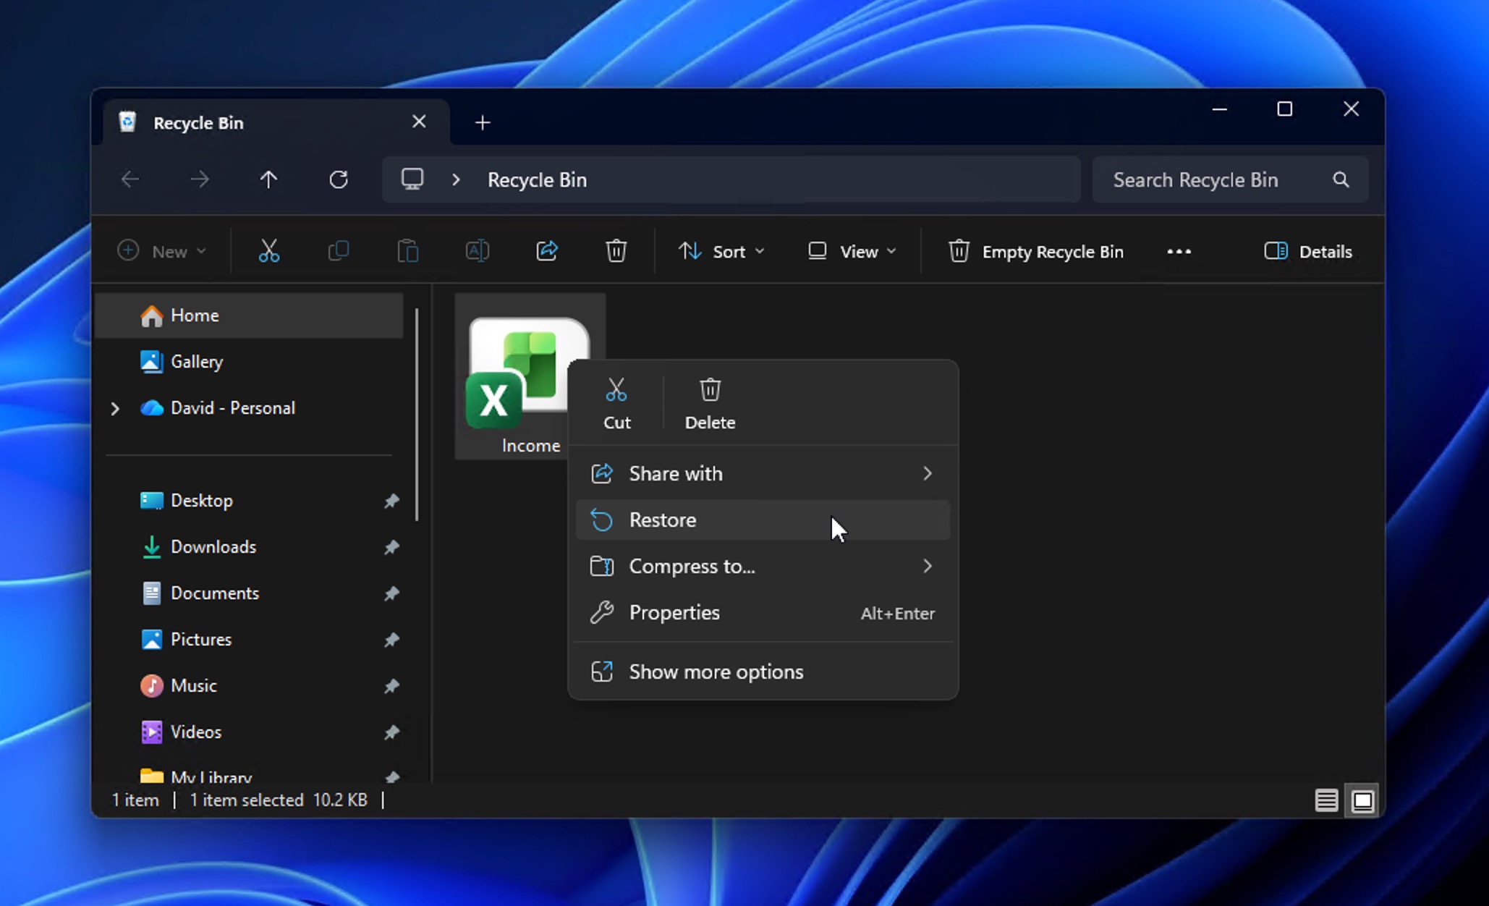Unpin Pictures from quick access
Image resolution: width=1489 pixels, height=906 pixels.
tap(391, 640)
